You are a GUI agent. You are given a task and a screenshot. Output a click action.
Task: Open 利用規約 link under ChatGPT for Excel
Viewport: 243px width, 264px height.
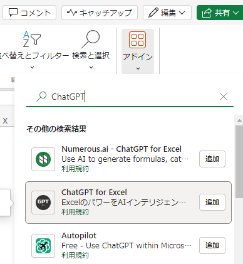[75, 212]
